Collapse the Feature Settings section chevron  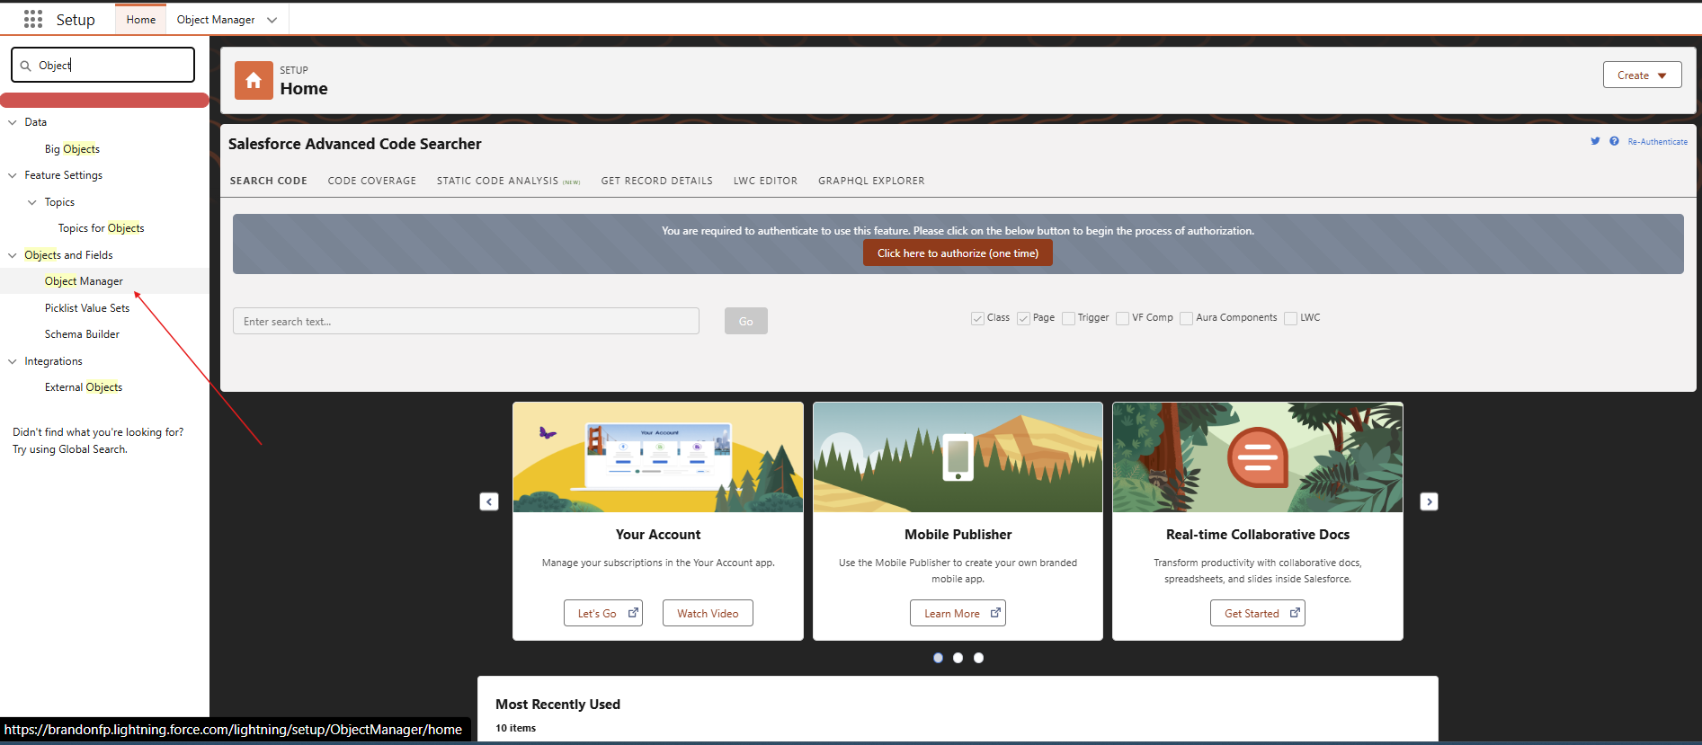tap(13, 175)
